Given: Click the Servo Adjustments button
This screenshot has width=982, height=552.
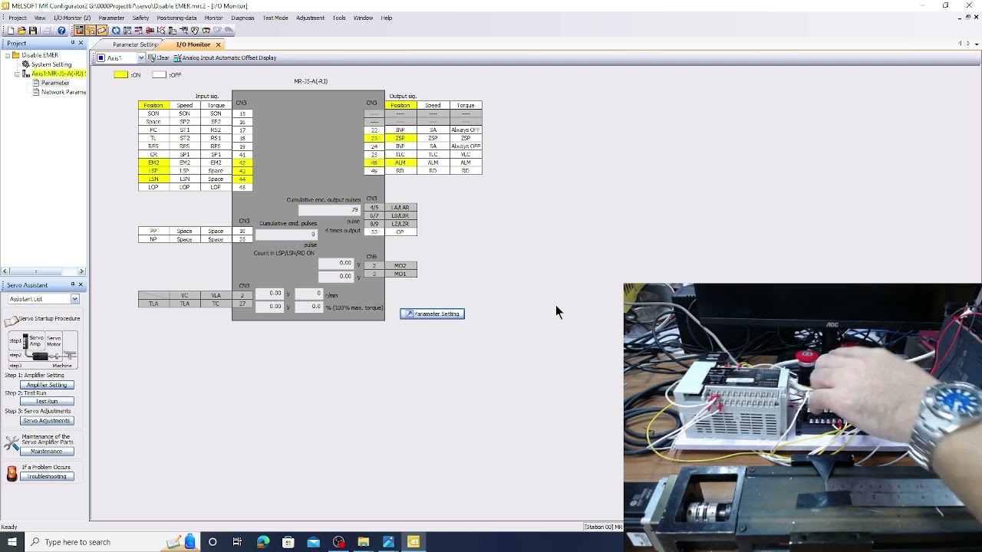Looking at the screenshot, I should (x=47, y=421).
